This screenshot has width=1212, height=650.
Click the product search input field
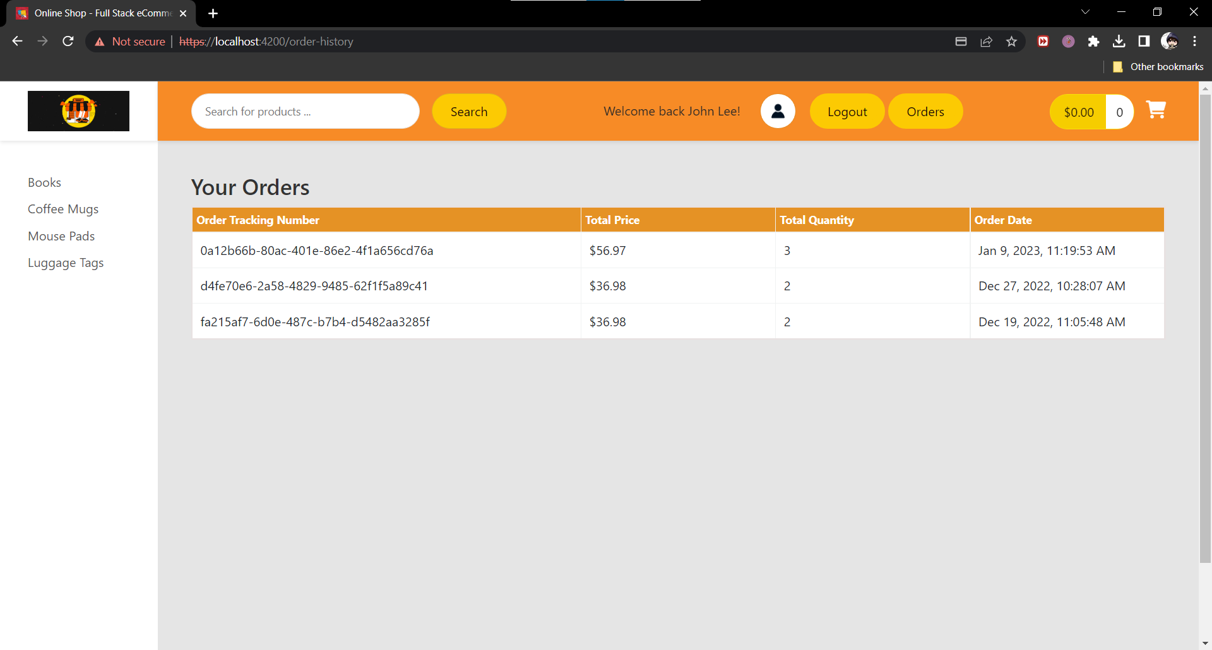(305, 111)
